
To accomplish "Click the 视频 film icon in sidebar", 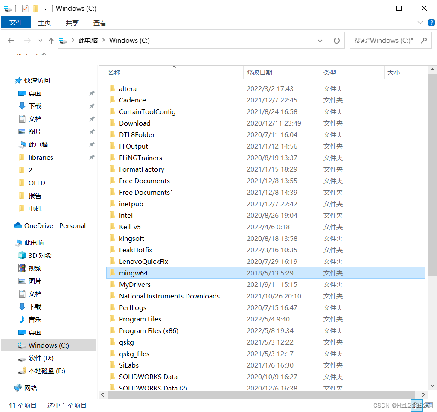I will coord(22,268).
